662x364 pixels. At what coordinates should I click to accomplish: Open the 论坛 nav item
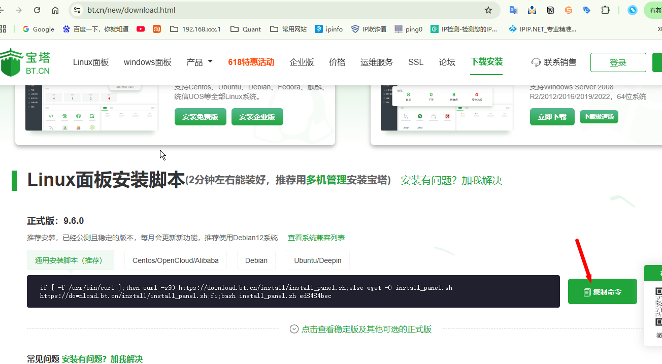click(447, 62)
